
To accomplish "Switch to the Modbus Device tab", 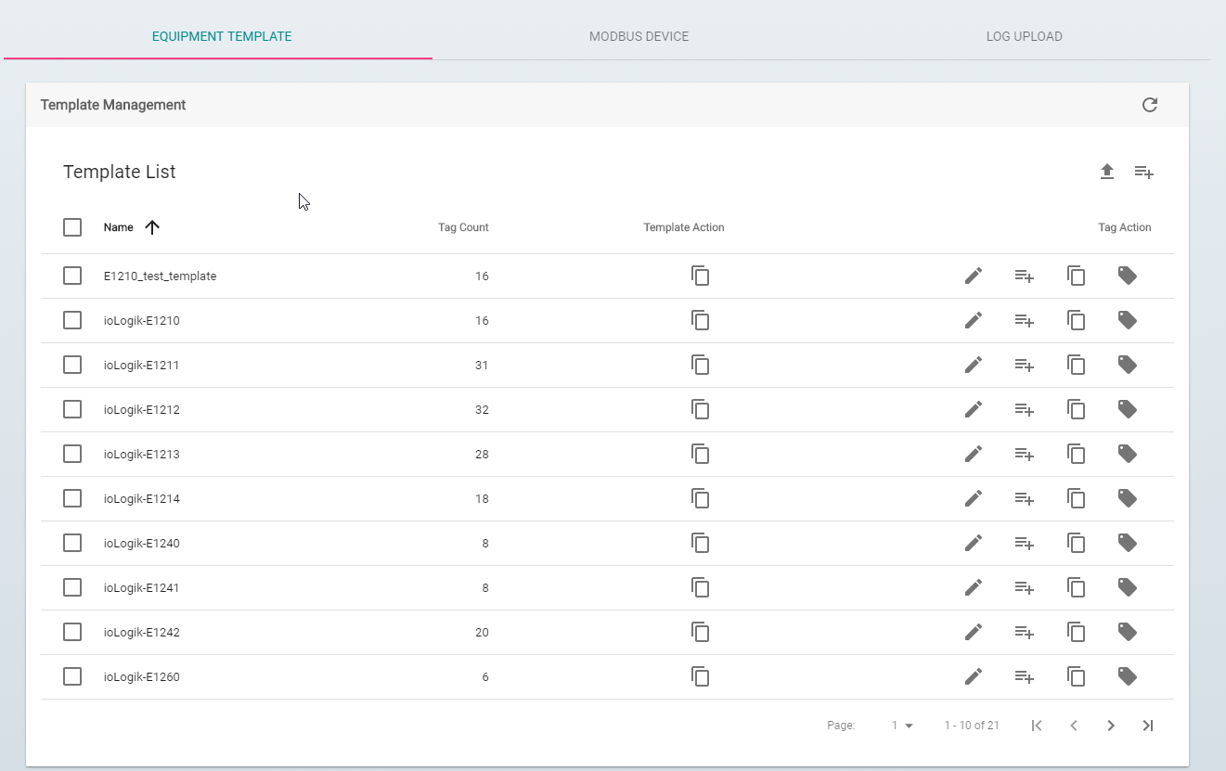I will point(639,36).
